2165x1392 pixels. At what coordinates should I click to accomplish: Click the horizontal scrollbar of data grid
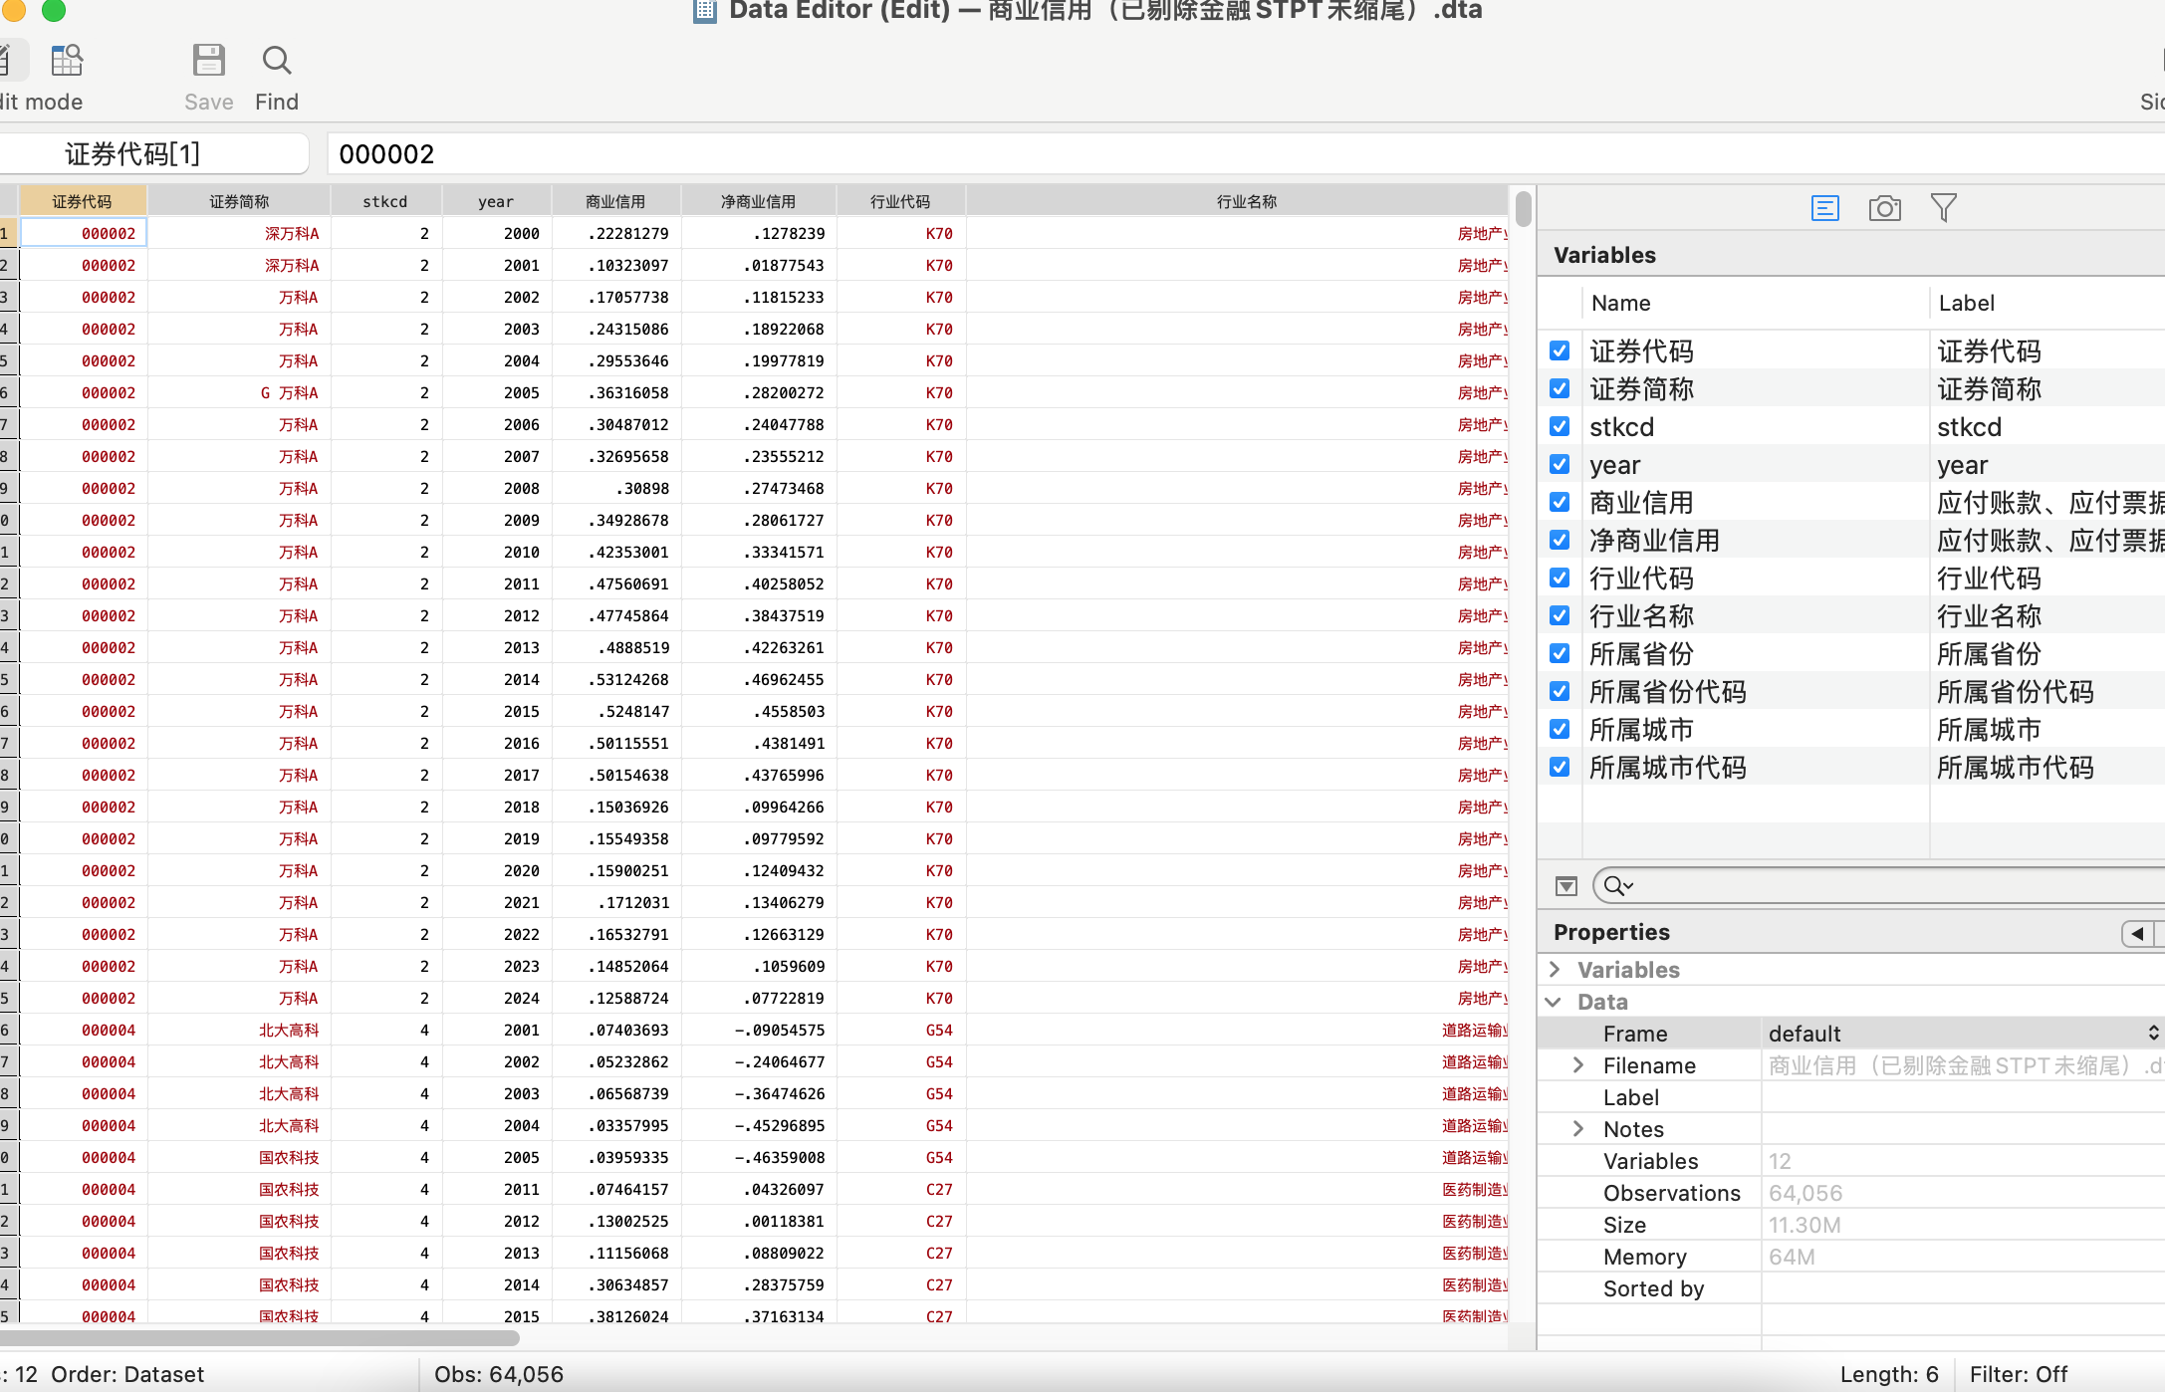click(x=259, y=1338)
